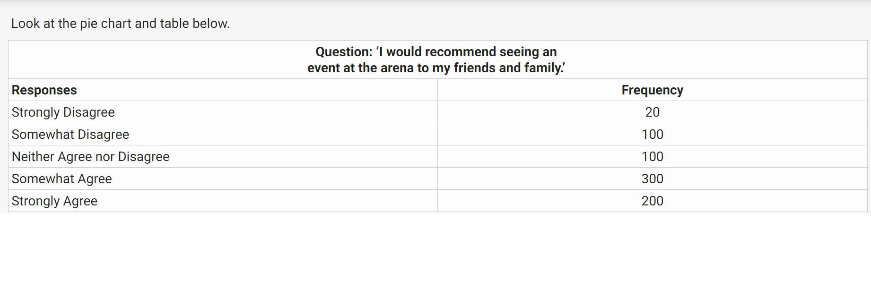Screen dimensions: 871x306
Task: Select Neither Agree nor Disagree label
Action: point(91,157)
